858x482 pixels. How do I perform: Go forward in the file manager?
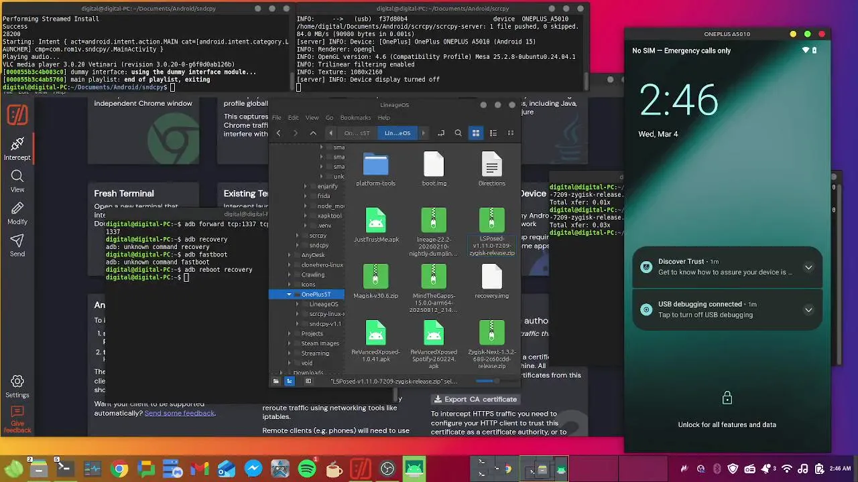[x=296, y=133]
